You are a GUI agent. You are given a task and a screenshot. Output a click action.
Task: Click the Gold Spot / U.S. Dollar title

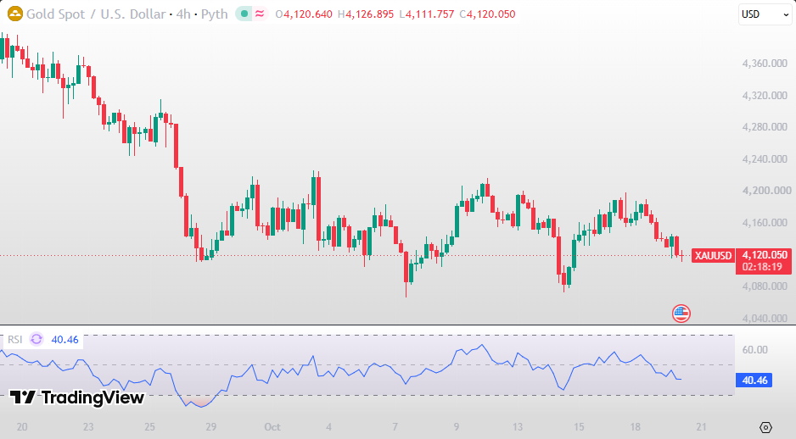(x=96, y=14)
